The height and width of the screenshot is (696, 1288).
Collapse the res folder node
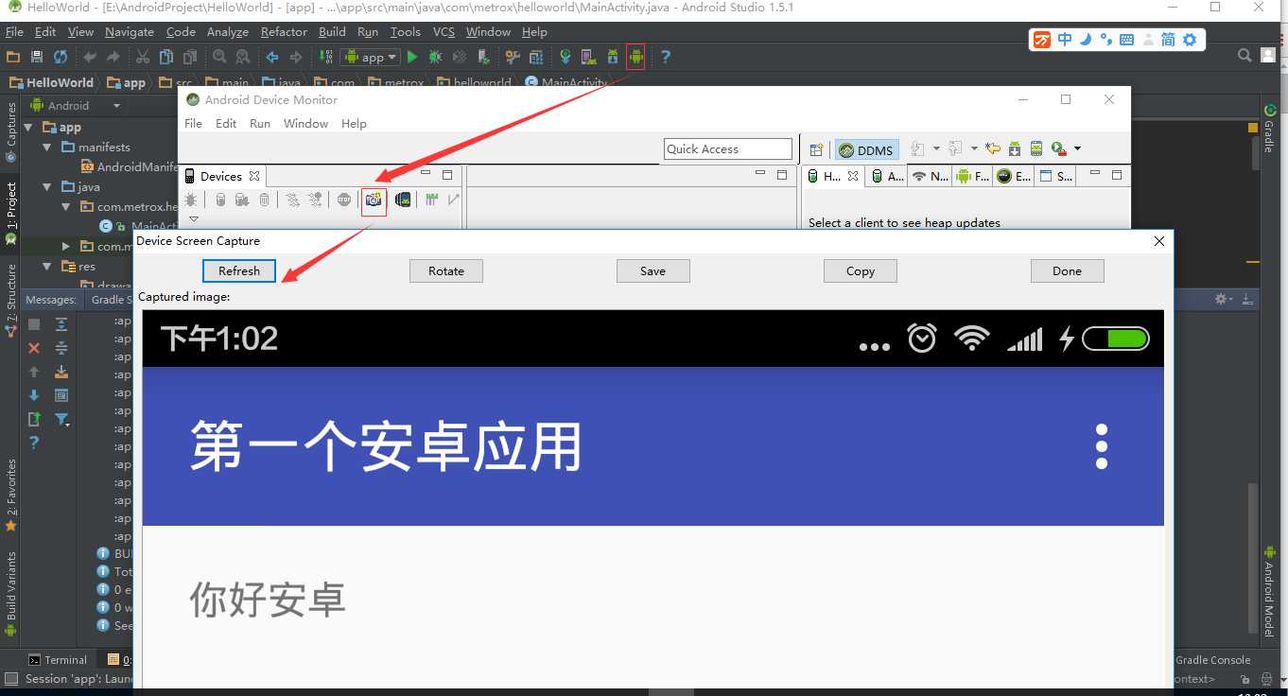click(x=48, y=267)
